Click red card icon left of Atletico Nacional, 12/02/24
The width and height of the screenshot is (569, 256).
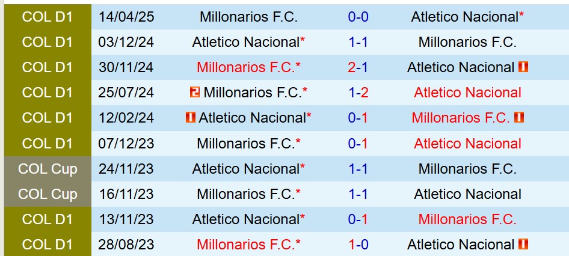(191, 118)
